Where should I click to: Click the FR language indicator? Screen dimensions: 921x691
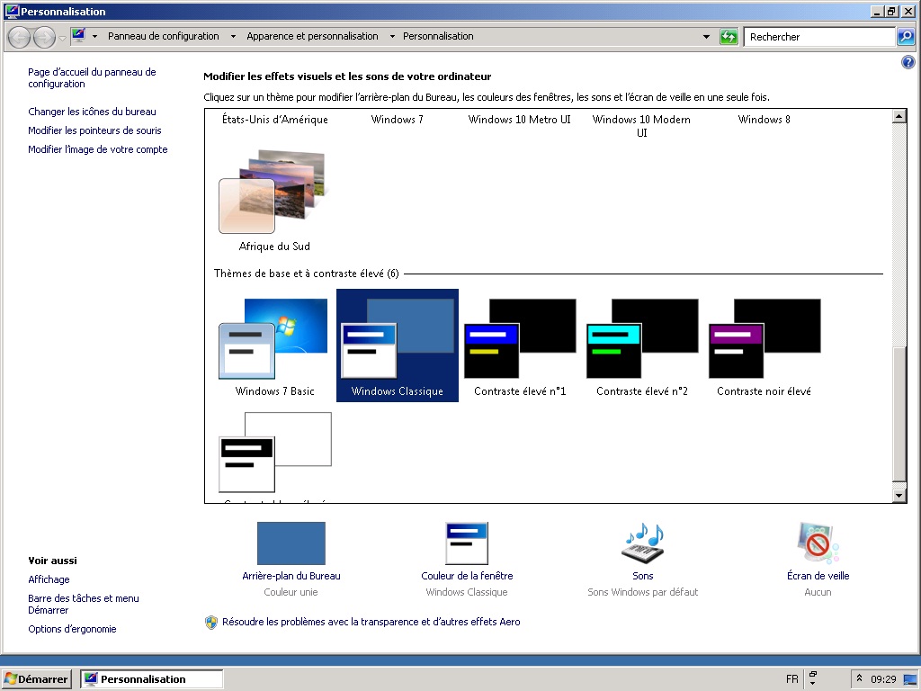[x=791, y=679]
